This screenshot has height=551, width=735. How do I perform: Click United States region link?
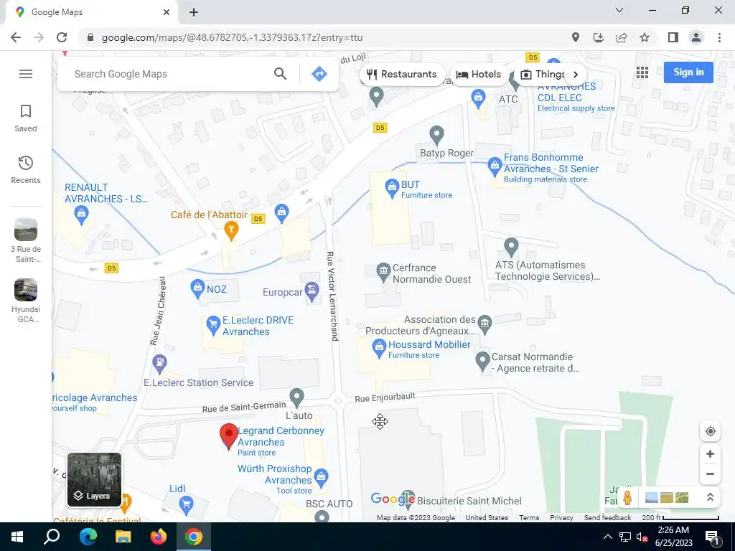[487, 517]
